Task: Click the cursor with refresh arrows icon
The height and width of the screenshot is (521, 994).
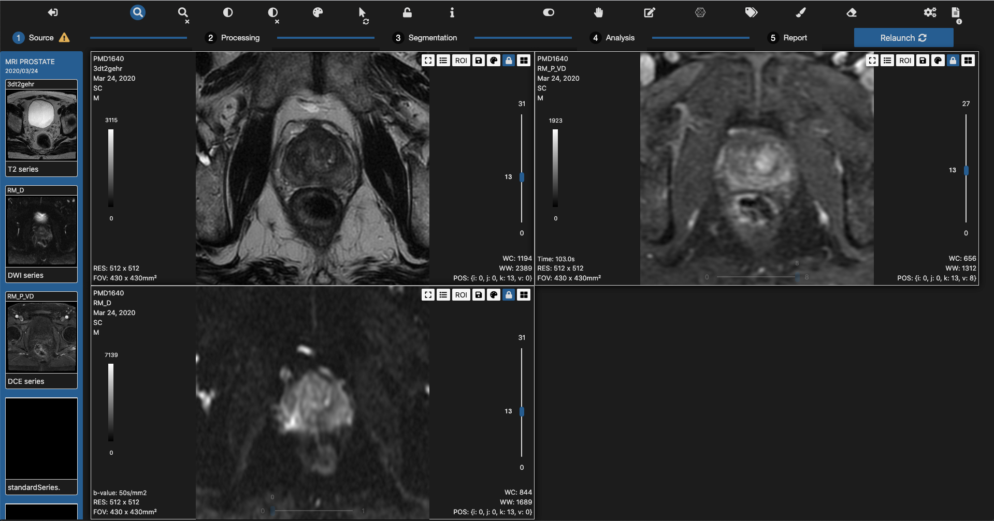Action: tap(363, 15)
